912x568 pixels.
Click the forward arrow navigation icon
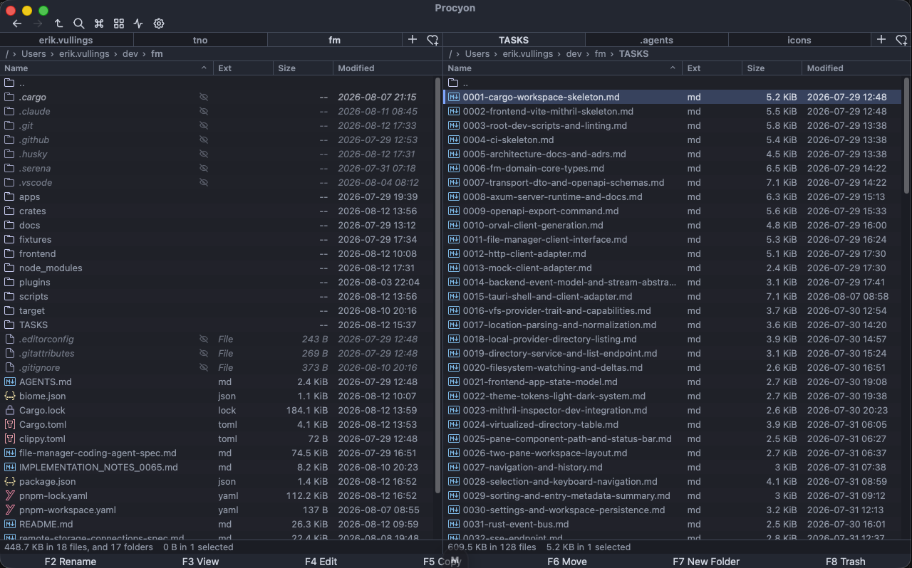coord(38,23)
